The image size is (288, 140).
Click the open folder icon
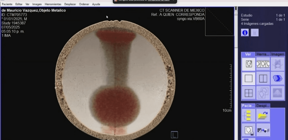tap(263, 116)
